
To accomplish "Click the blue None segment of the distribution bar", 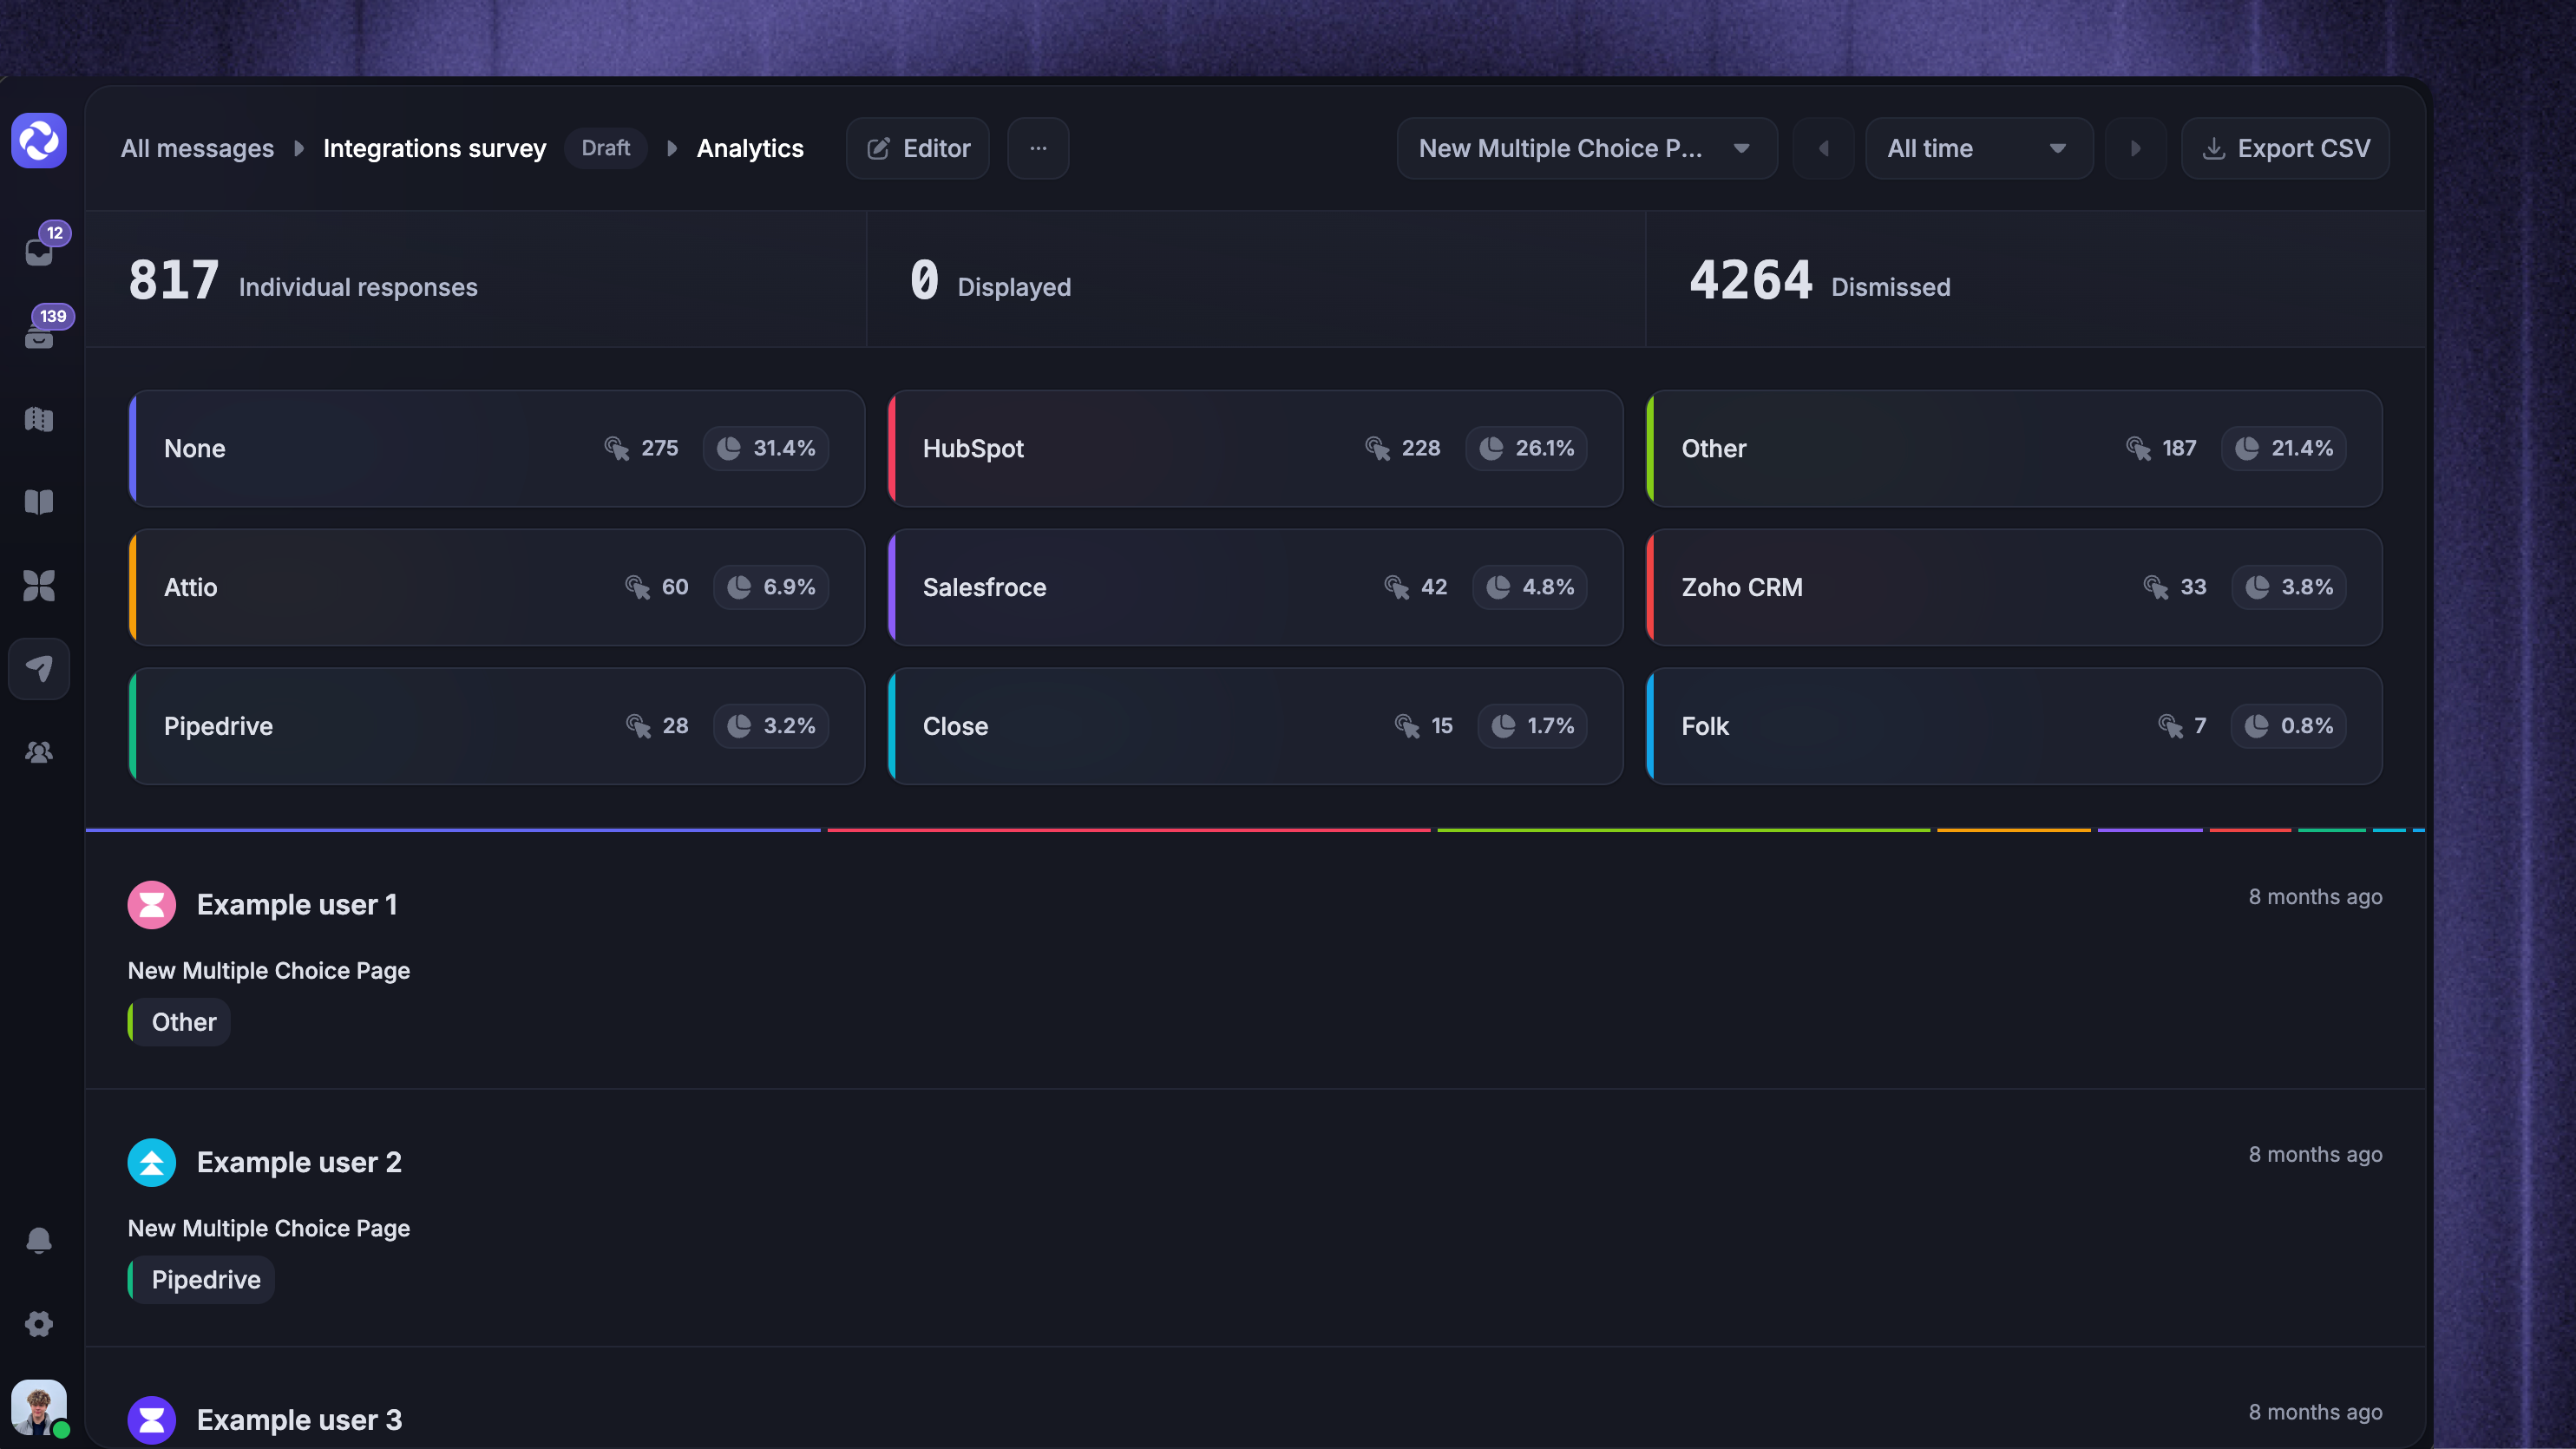I will point(453,830).
